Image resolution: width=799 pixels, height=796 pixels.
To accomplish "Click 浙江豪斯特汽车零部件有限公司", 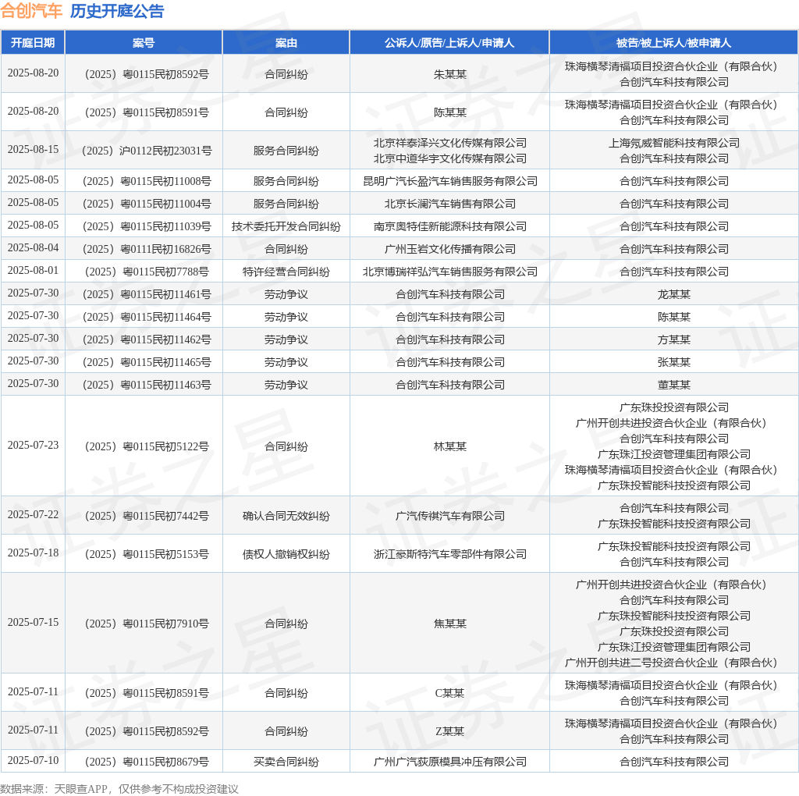I will point(450,554).
